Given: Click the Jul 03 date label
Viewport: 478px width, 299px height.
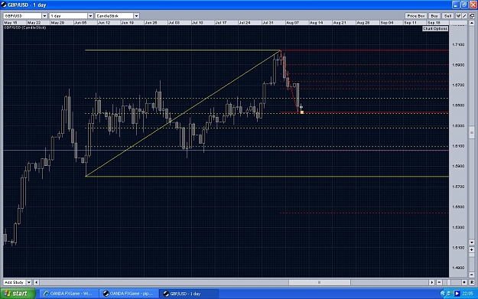Looking at the screenshot, I should (174, 23).
